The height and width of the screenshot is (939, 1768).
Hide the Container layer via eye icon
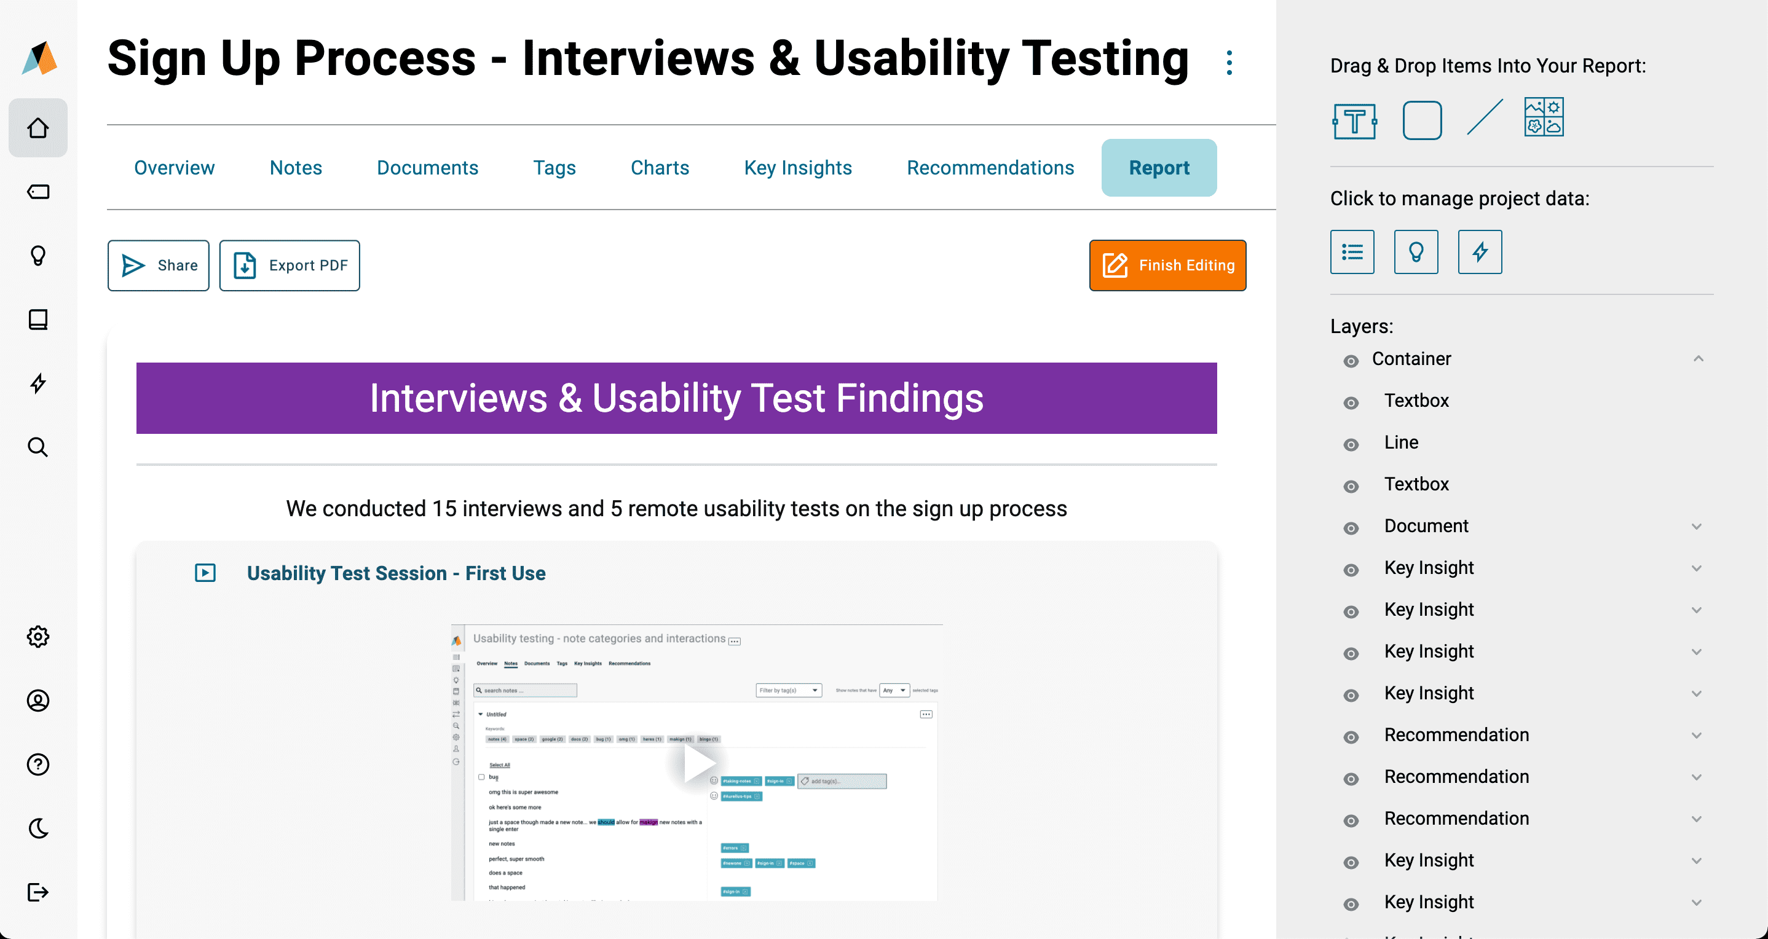[1350, 361]
